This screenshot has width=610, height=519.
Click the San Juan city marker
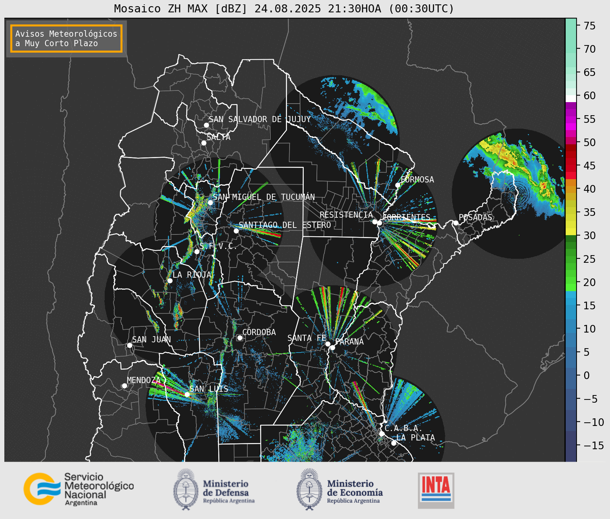coord(129,345)
